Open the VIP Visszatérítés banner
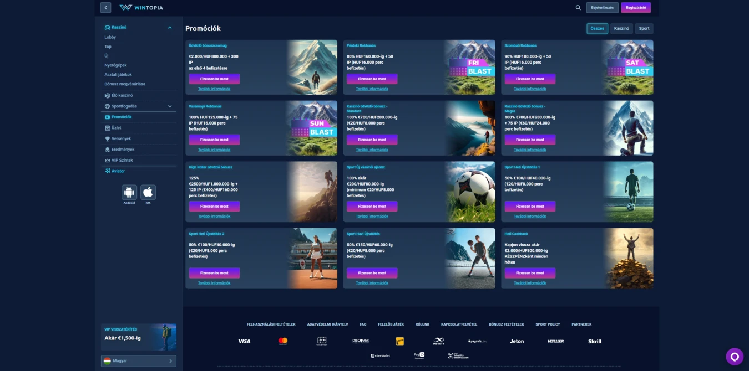The image size is (749, 371). [139, 337]
